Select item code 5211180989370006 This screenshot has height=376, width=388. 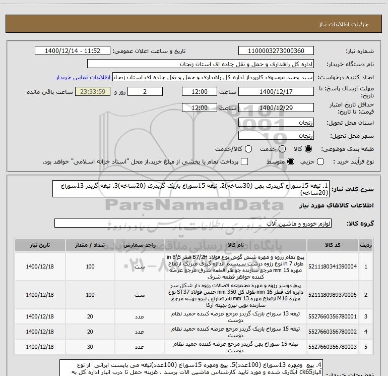coord(333,295)
